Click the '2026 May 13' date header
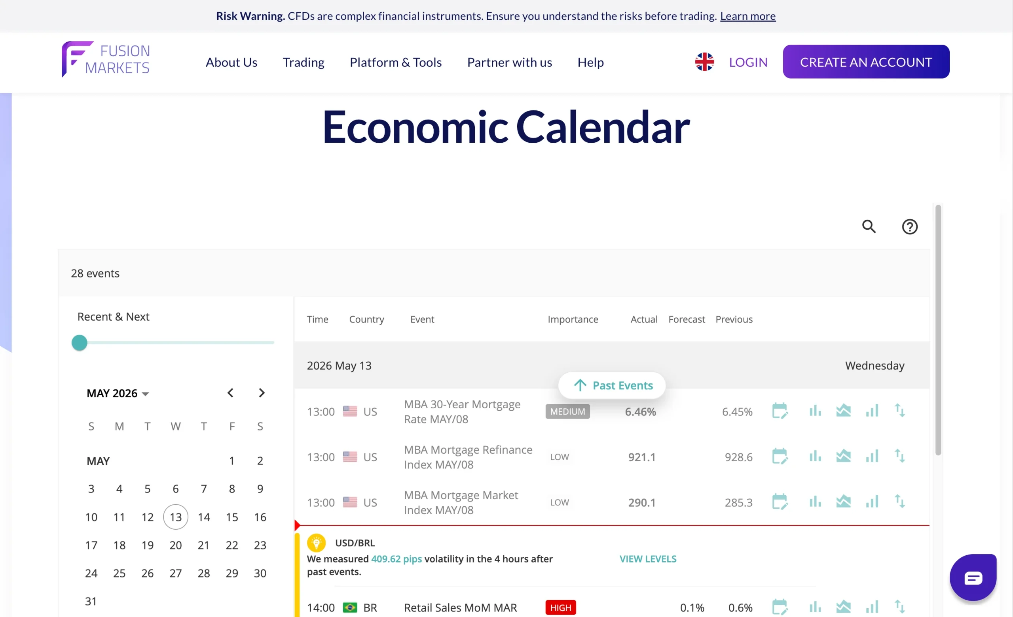Screen dimensions: 1013x617 [x=339, y=365]
